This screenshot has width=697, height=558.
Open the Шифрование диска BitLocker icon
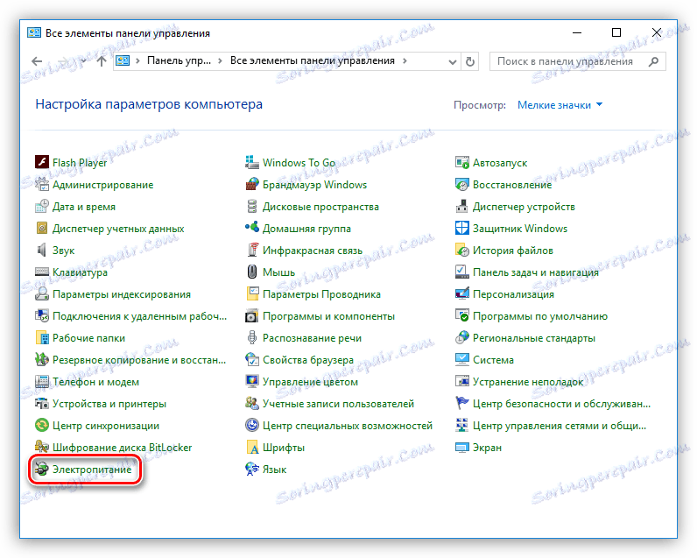tap(42, 447)
